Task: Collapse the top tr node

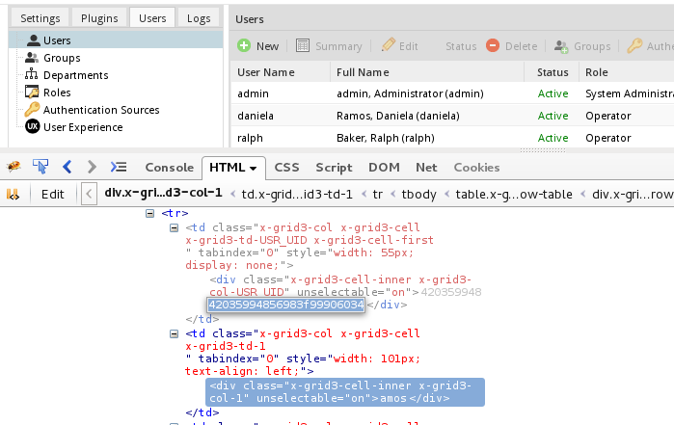Action: [x=148, y=213]
